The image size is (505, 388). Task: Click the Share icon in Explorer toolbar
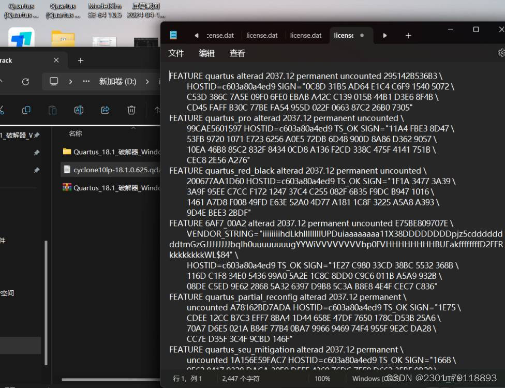tap(105, 110)
